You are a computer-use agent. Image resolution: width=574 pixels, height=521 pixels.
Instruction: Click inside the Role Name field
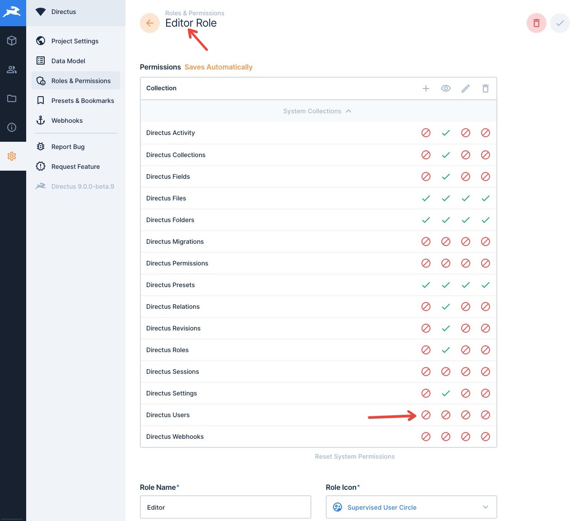pos(225,507)
